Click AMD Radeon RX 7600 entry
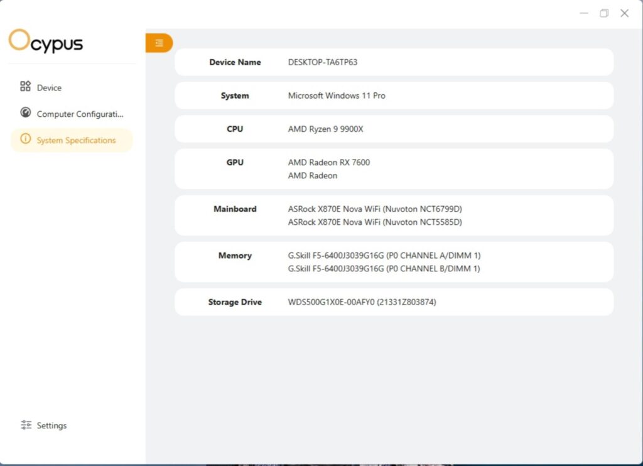643x466 pixels. click(x=329, y=163)
